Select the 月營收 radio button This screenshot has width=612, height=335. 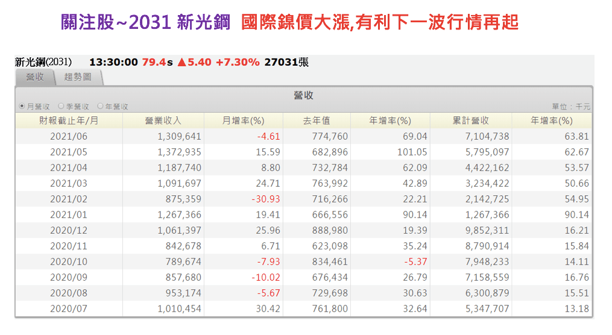pyautogui.click(x=22, y=107)
